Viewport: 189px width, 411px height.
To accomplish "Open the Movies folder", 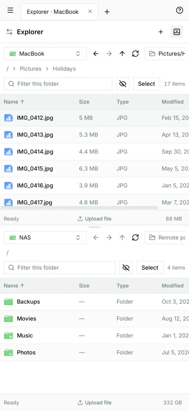I will (x=94, y=319).
